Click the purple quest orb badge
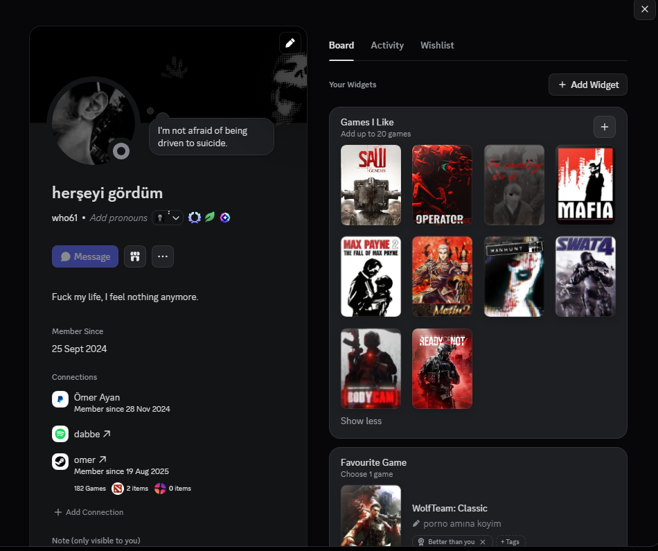658x551 pixels. pyautogui.click(x=225, y=218)
